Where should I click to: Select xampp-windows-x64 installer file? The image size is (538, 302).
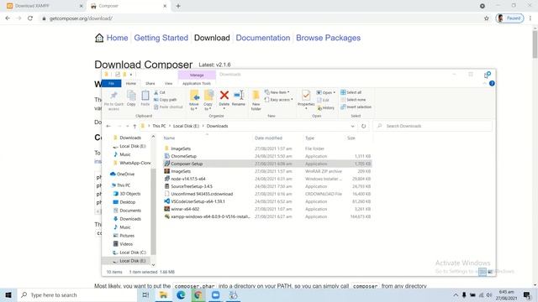(x=267, y=216)
